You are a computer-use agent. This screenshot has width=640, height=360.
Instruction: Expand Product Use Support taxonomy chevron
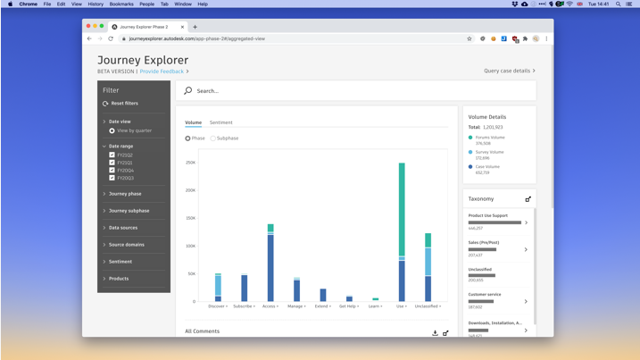(x=526, y=222)
